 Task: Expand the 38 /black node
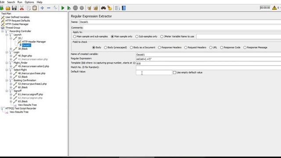pos(11,49)
